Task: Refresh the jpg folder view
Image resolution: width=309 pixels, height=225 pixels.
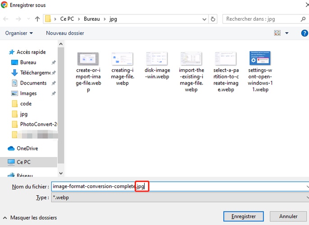Action: [x=213, y=19]
